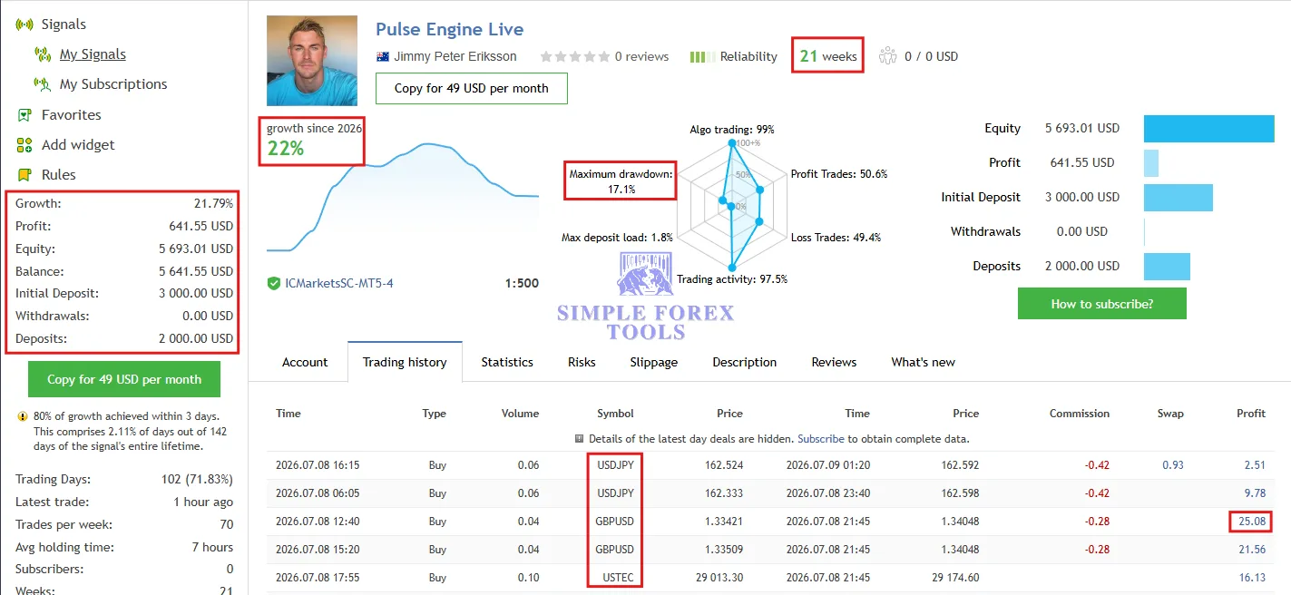
Task: Click the Australian flag icon beside author name
Action: click(x=382, y=56)
